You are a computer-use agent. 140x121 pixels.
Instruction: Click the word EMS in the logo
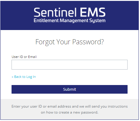pos(93,12)
